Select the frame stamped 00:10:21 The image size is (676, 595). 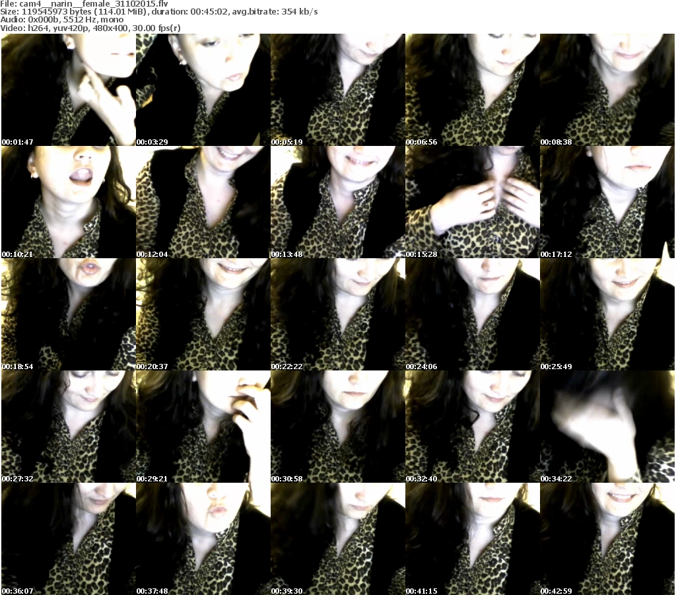(69, 202)
